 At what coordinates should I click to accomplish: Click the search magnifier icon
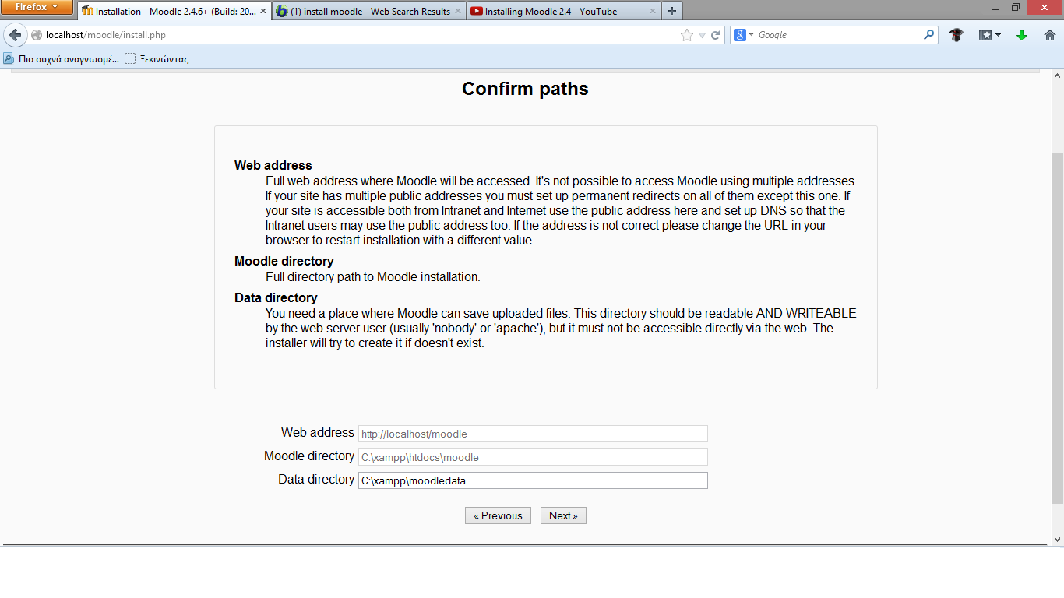(928, 35)
